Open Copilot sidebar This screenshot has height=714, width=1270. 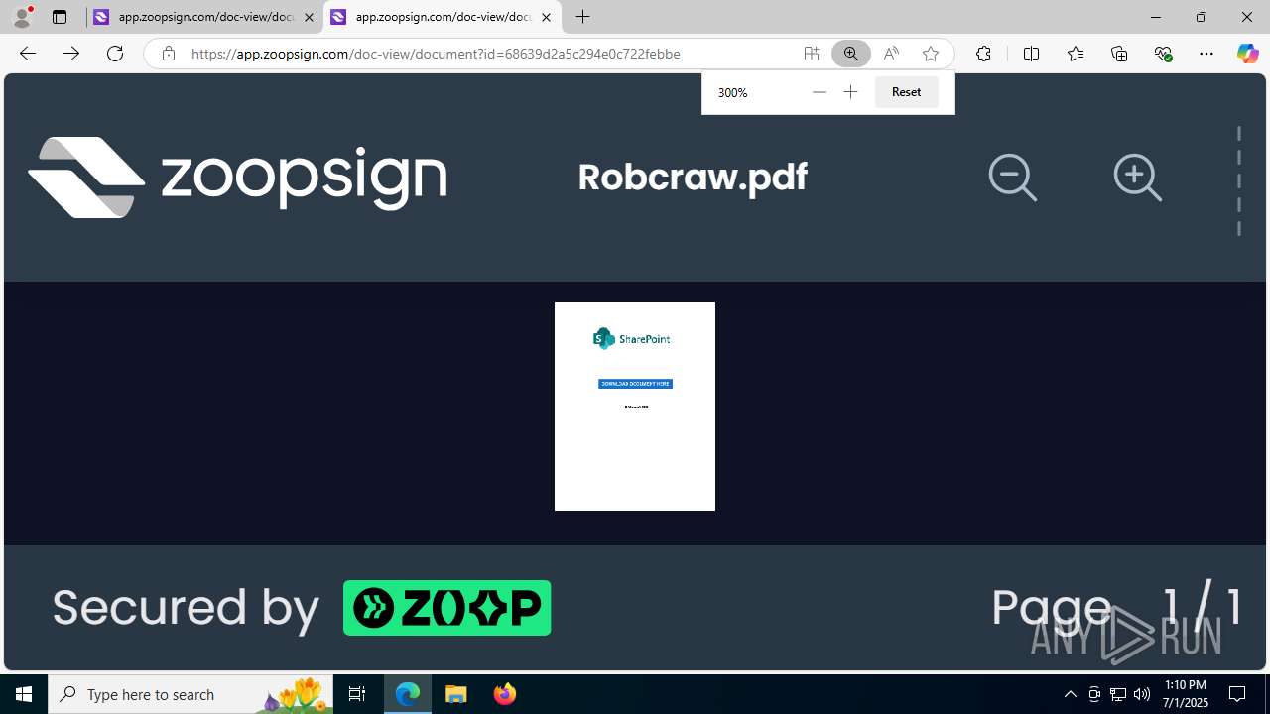pyautogui.click(x=1247, y=54)
